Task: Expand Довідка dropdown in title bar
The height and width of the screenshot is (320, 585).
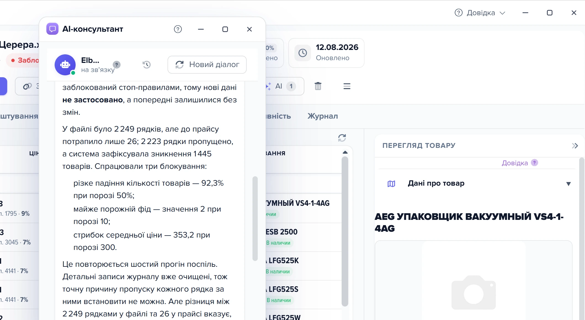Action: tap(480, 13)
